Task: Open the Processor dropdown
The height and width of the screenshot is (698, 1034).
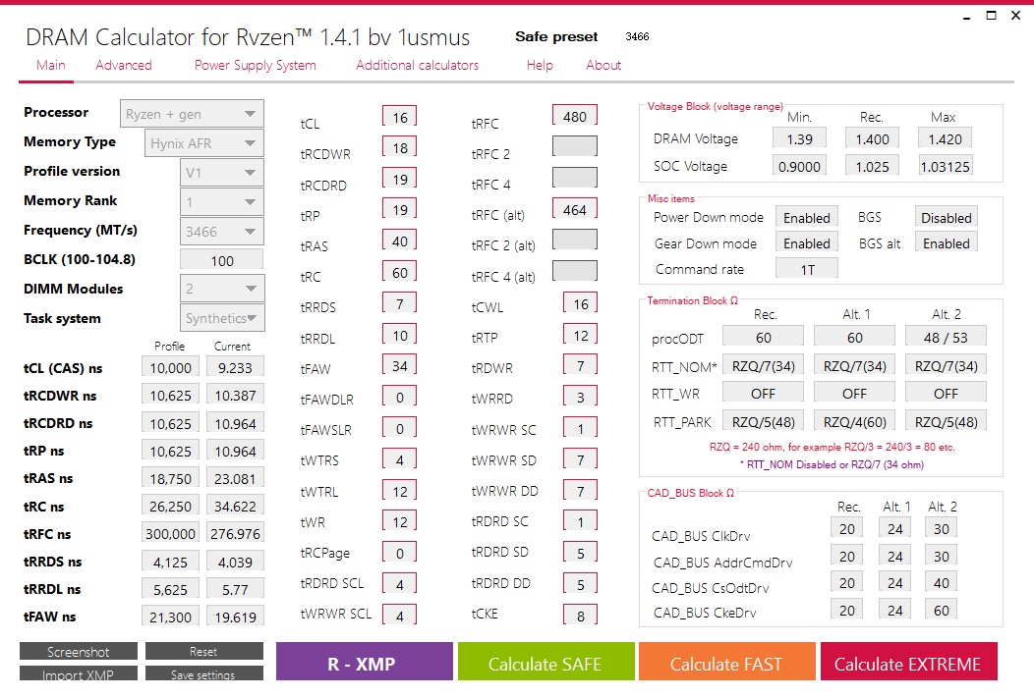Action: point(192,114)
